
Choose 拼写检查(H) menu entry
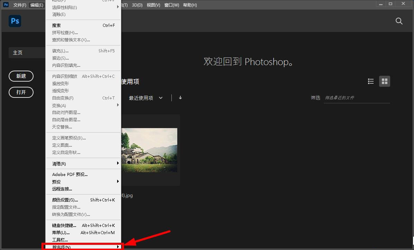tap(83, 33)
